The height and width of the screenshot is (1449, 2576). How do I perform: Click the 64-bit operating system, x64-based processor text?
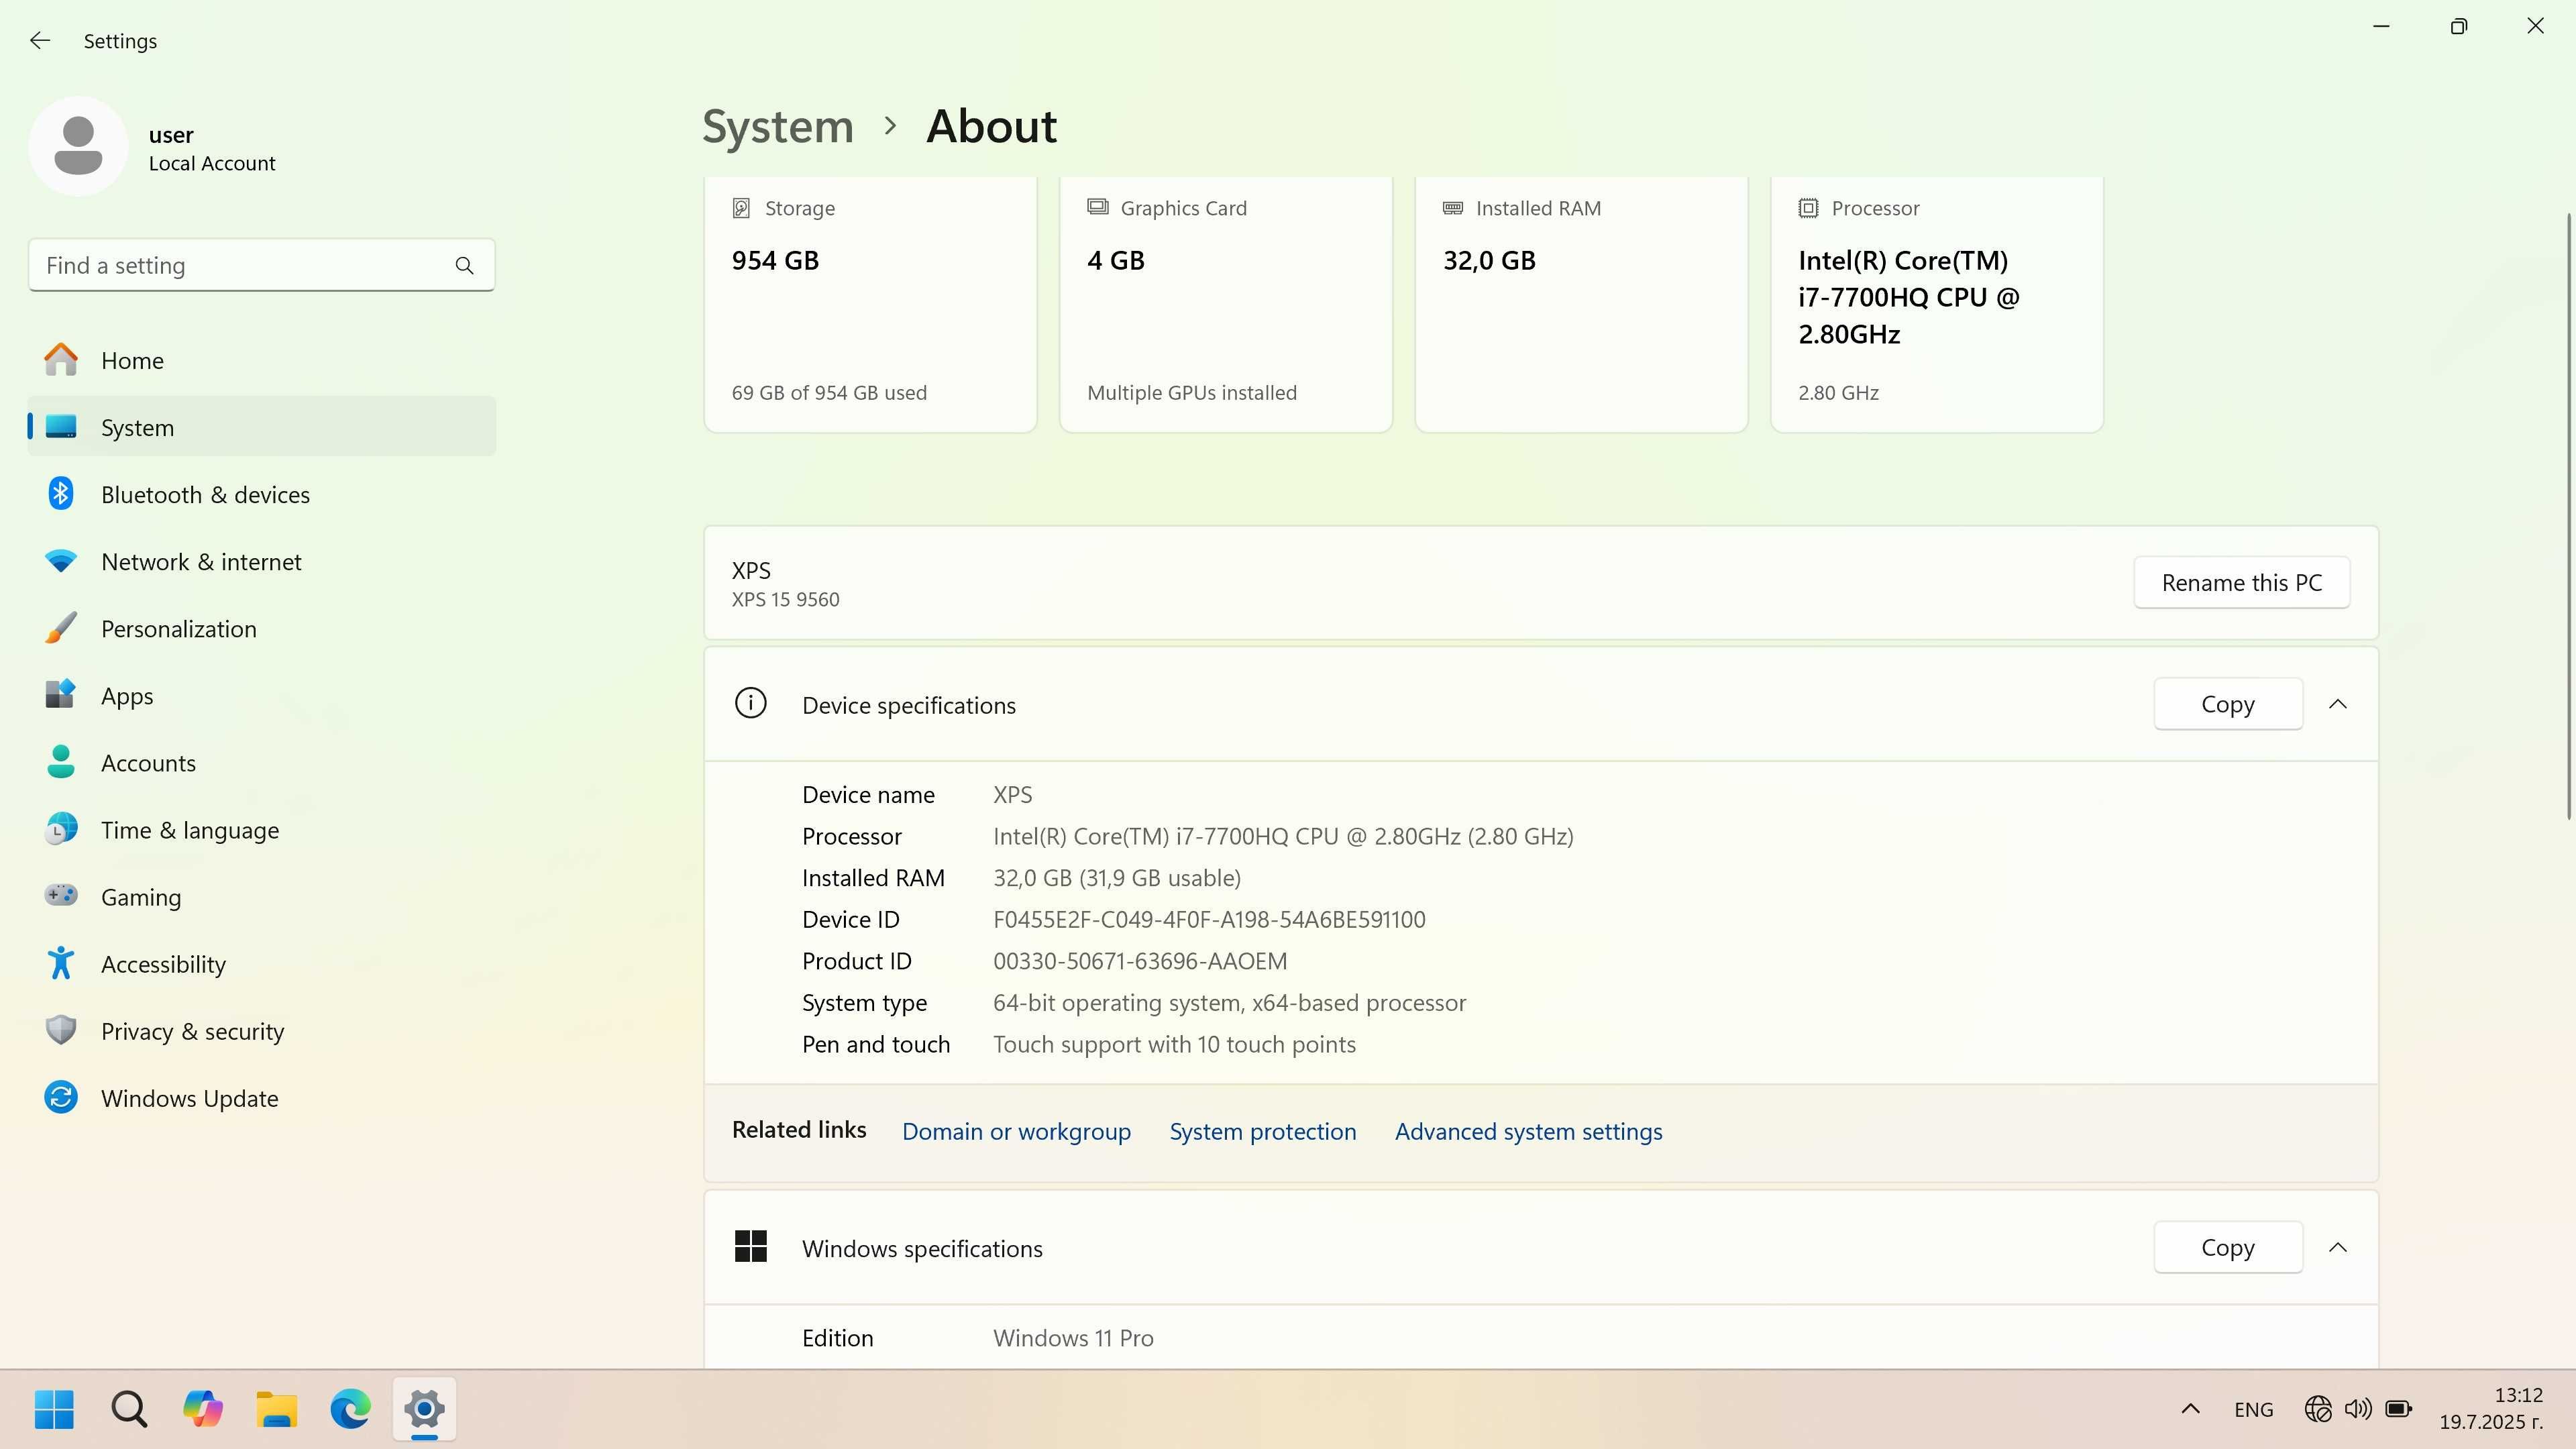[1229, 1003]
